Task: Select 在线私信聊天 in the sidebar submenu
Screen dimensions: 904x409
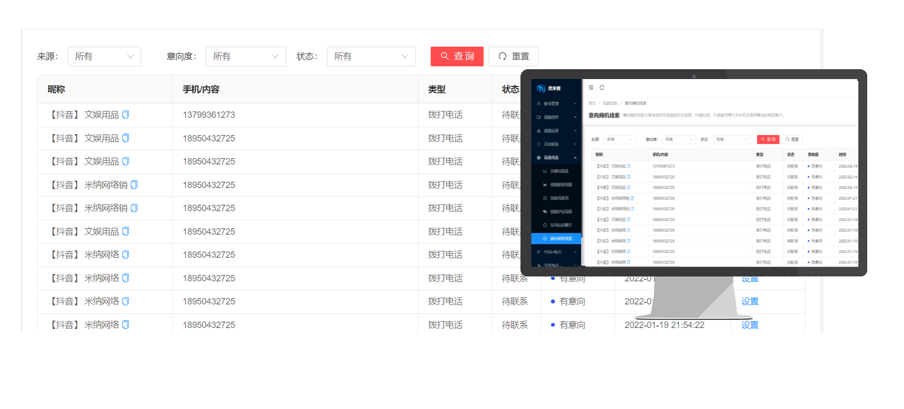Action: point(560,225)
